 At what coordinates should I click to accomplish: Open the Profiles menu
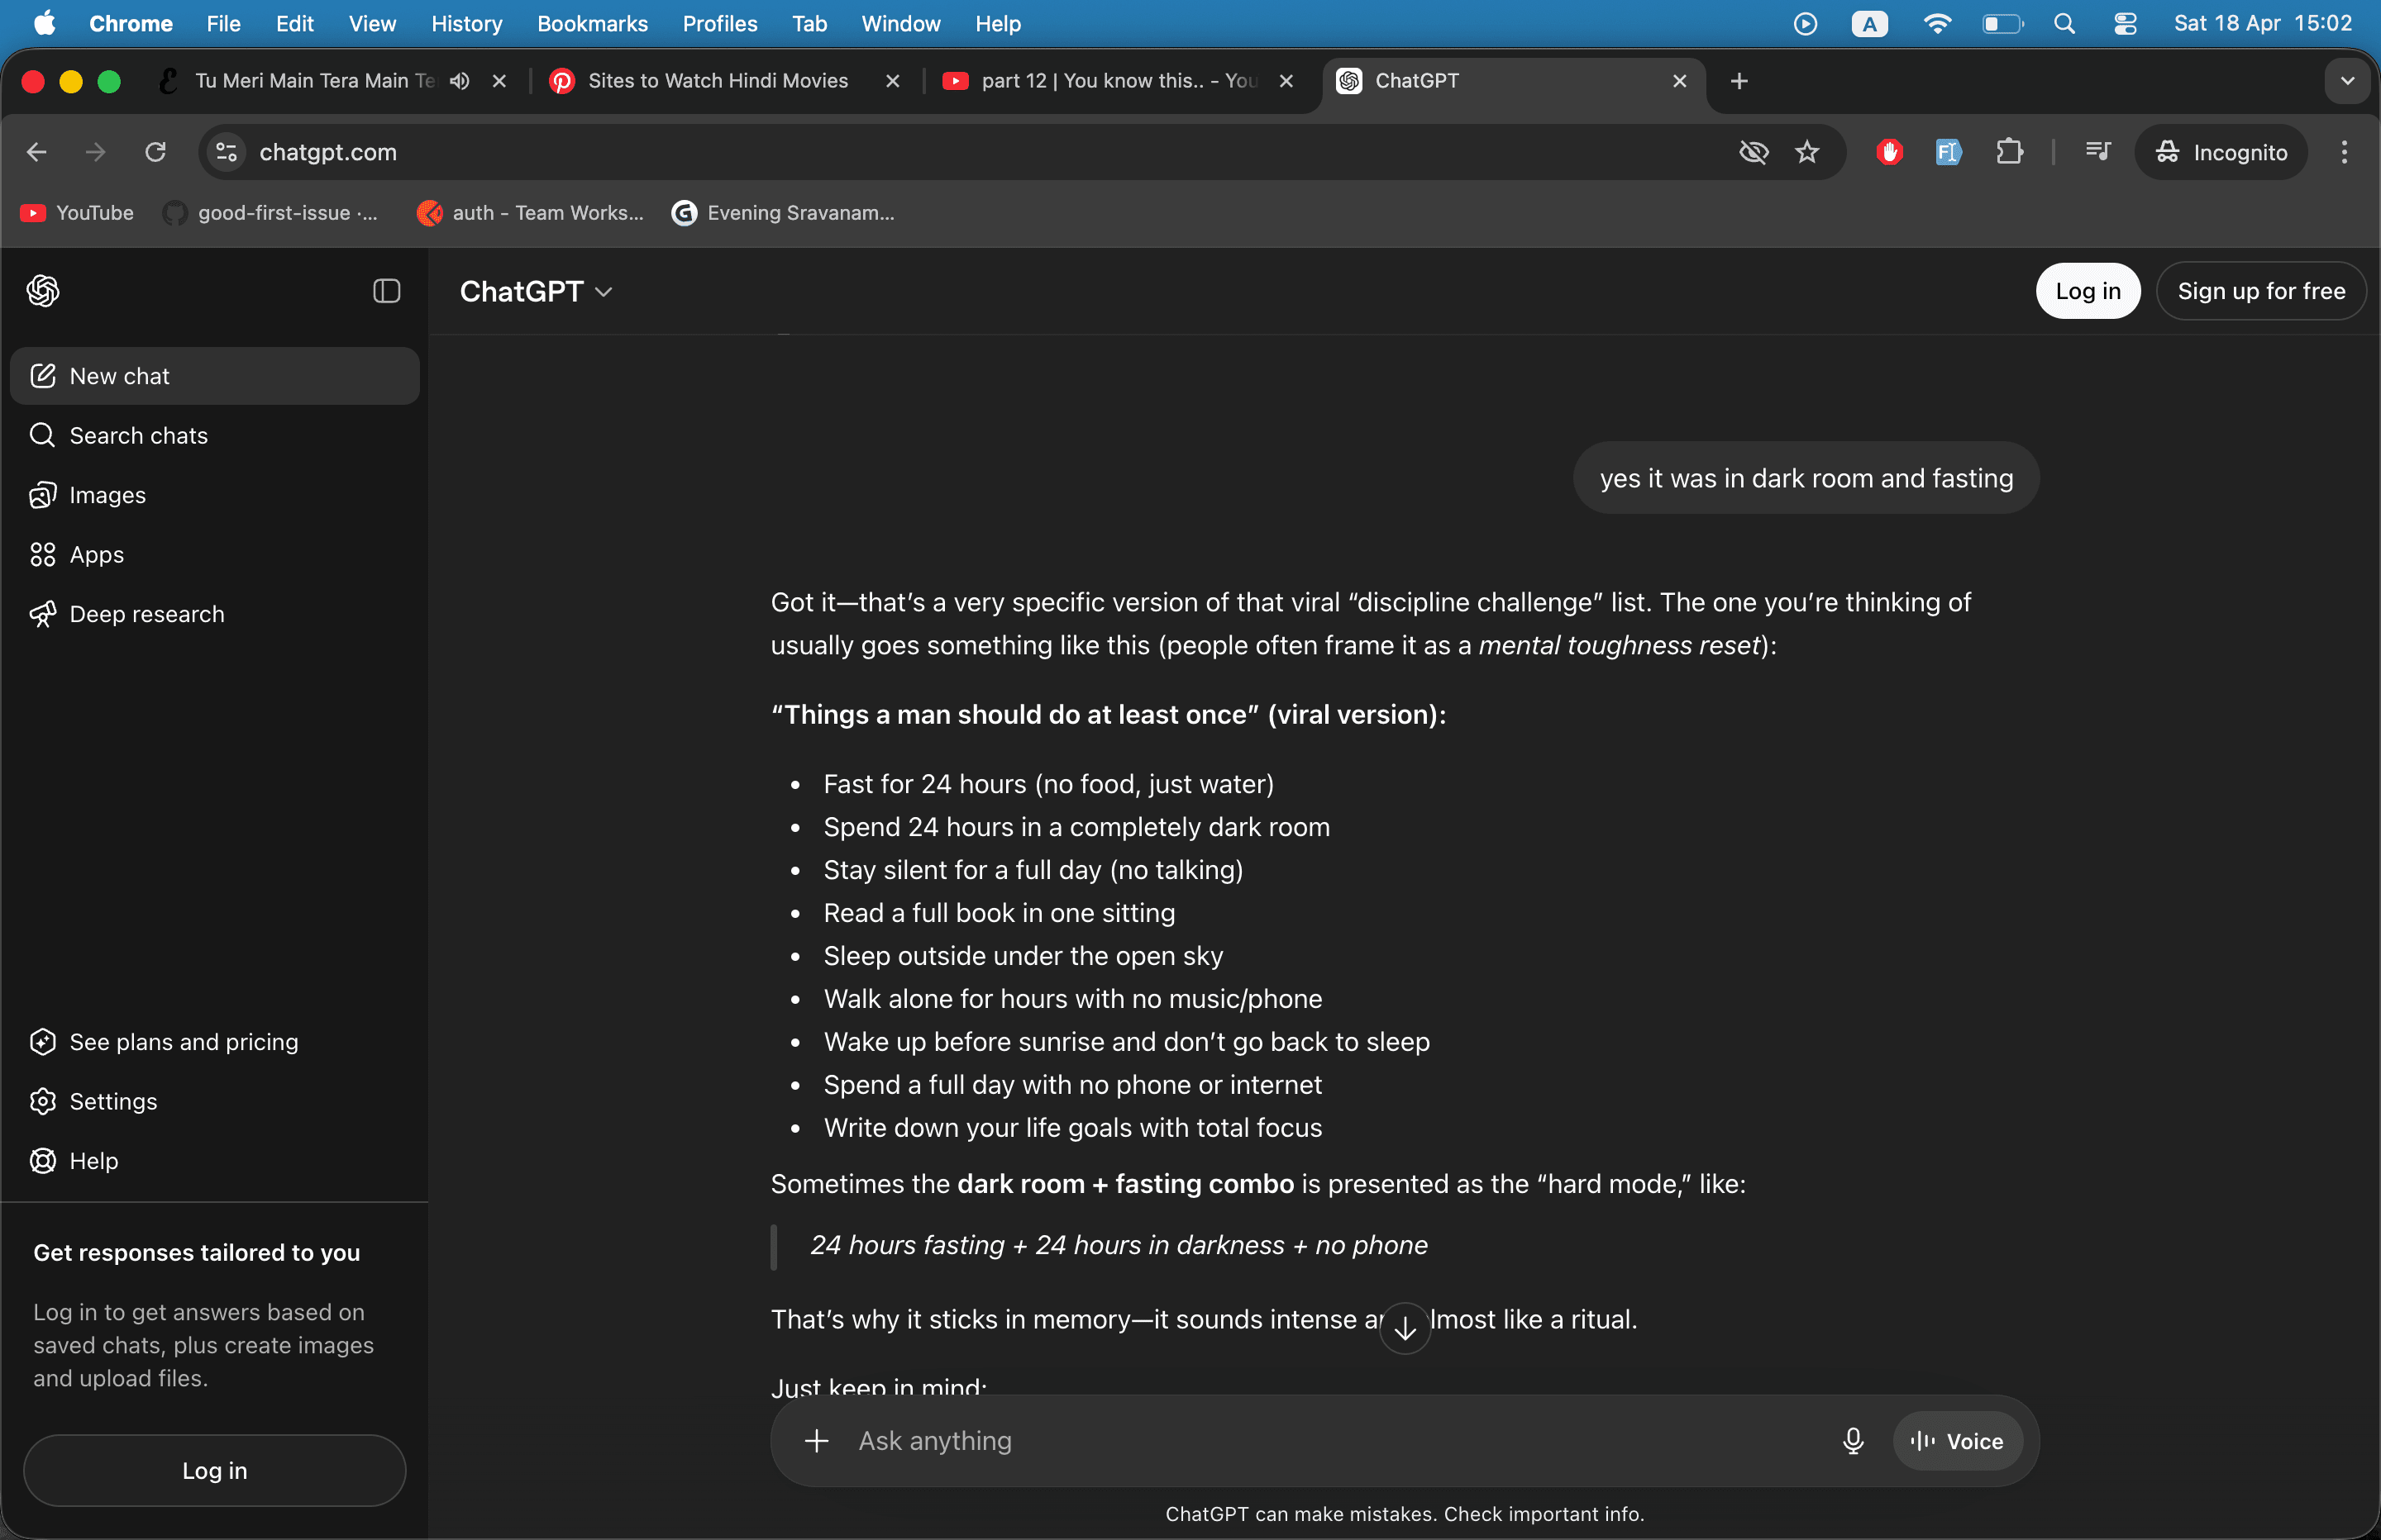(719, 23)
